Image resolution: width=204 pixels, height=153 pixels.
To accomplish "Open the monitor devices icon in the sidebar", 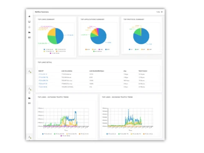I will coord(29,22).
